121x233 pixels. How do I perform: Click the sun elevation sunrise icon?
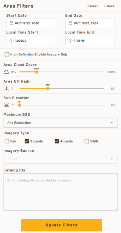click(x=7, y=105)
